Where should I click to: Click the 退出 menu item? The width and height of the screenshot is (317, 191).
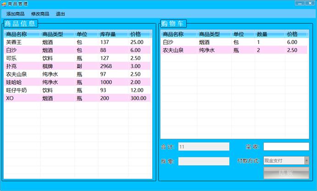(x=60, y=14)
